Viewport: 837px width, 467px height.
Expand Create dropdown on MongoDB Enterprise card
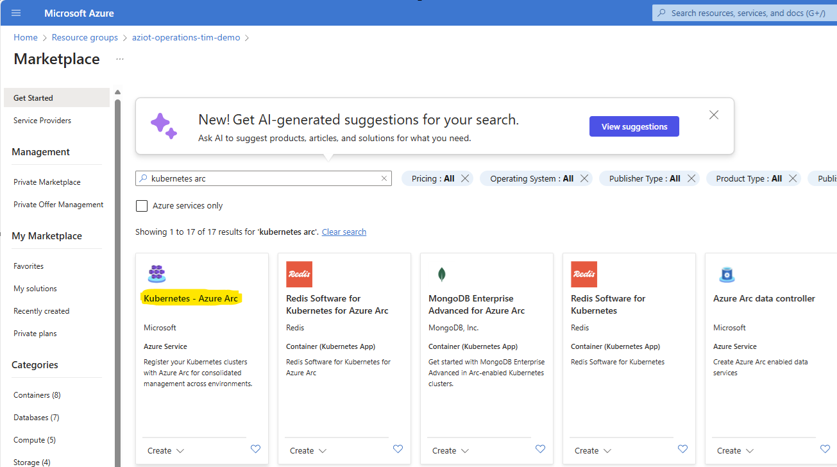pyautogui.click(x=450, y=450)
